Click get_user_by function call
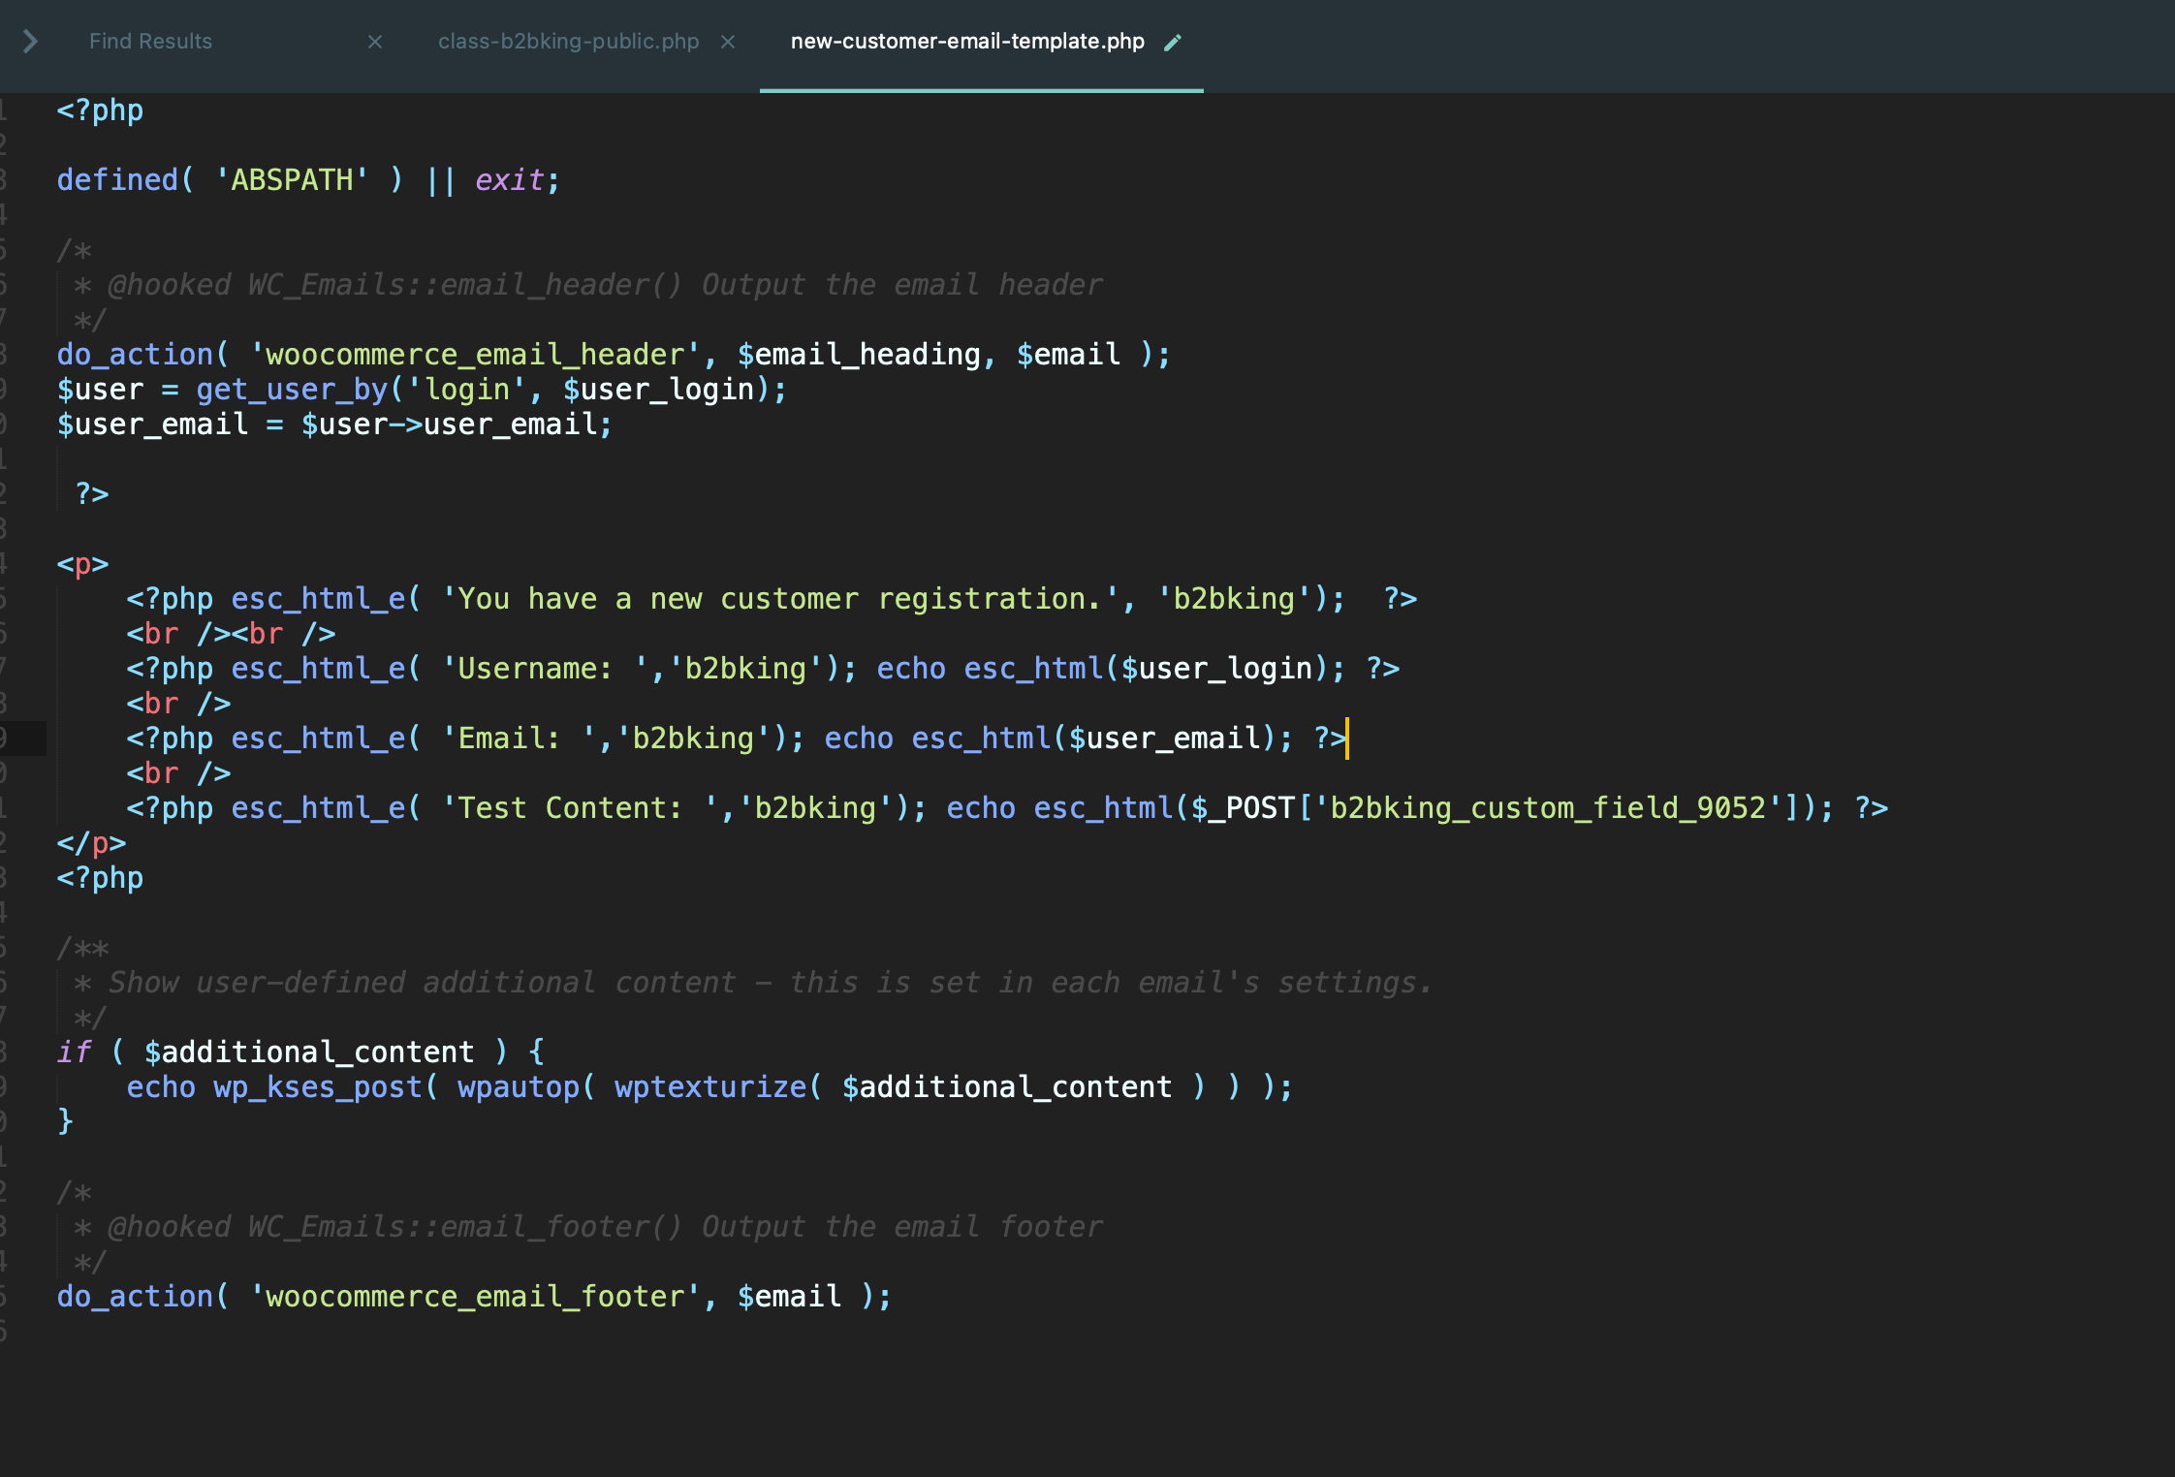Viewport: 2175px width, 1477px height. tap(292, 390)
